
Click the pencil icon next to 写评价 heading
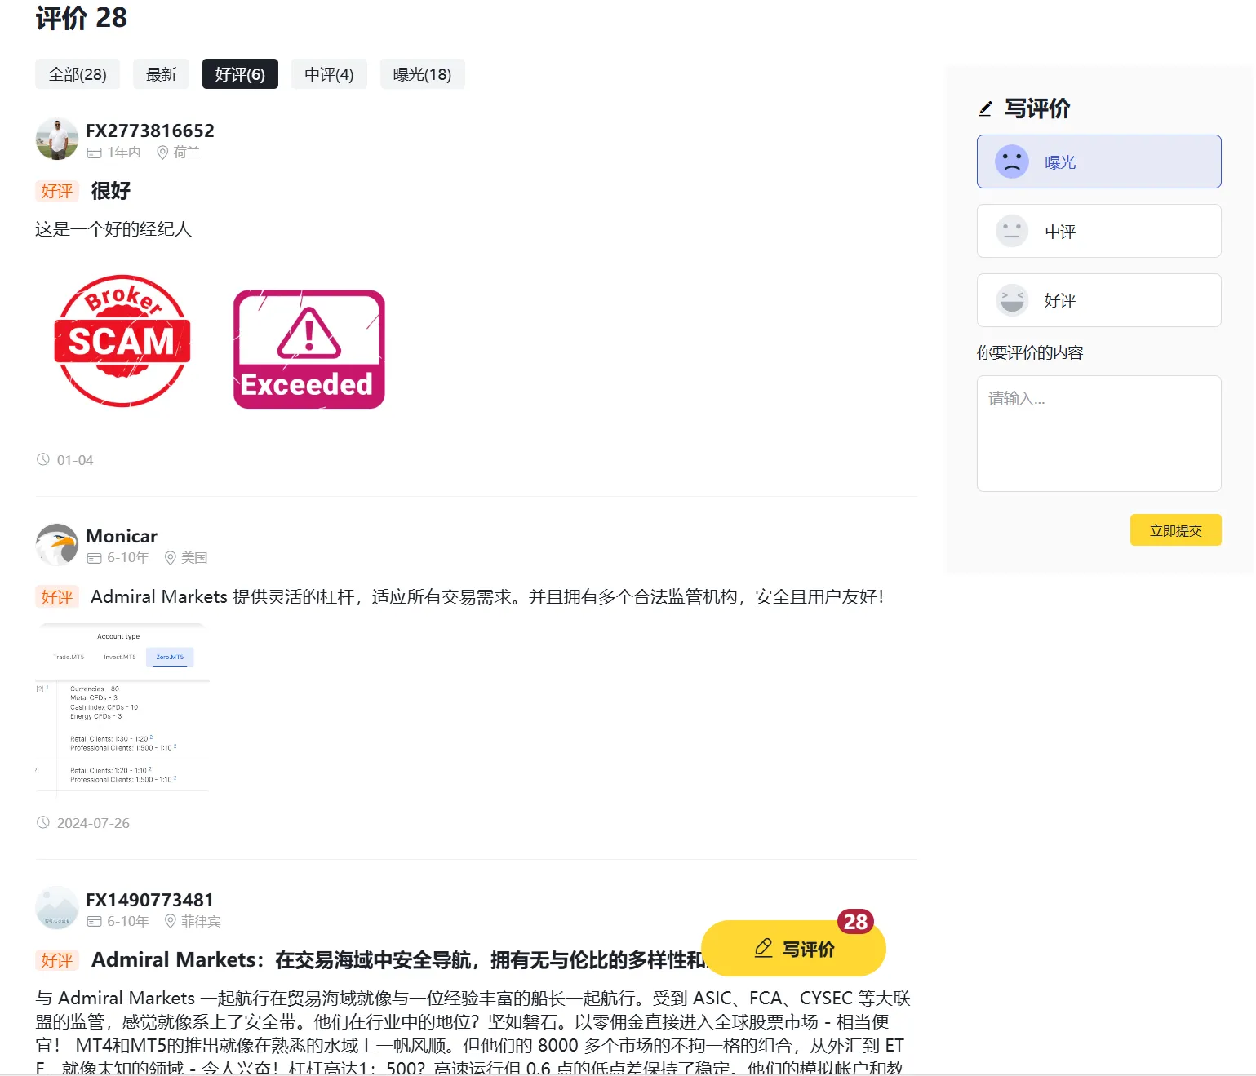click(x=985, y=108)
